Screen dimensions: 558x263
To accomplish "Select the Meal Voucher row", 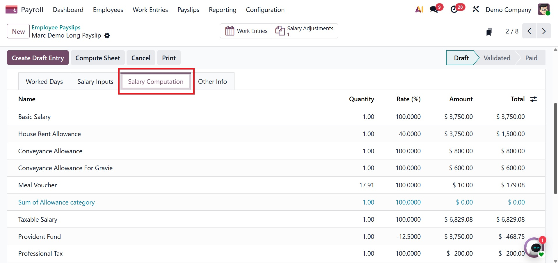I will 276,185.
